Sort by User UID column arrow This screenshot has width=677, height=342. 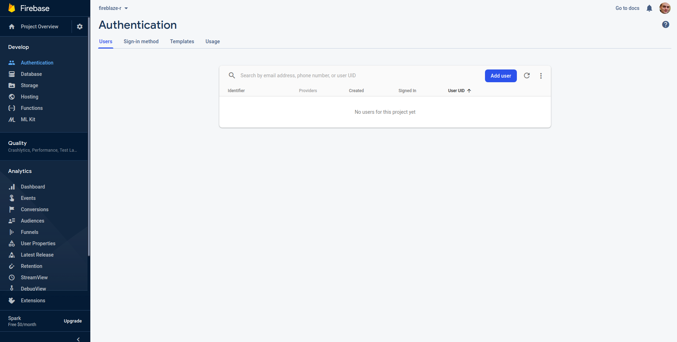469,91
